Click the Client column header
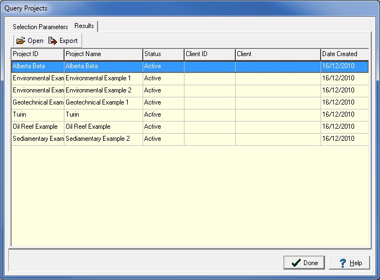The height and width of the screenshot is (280, 380). pos(278,54)
